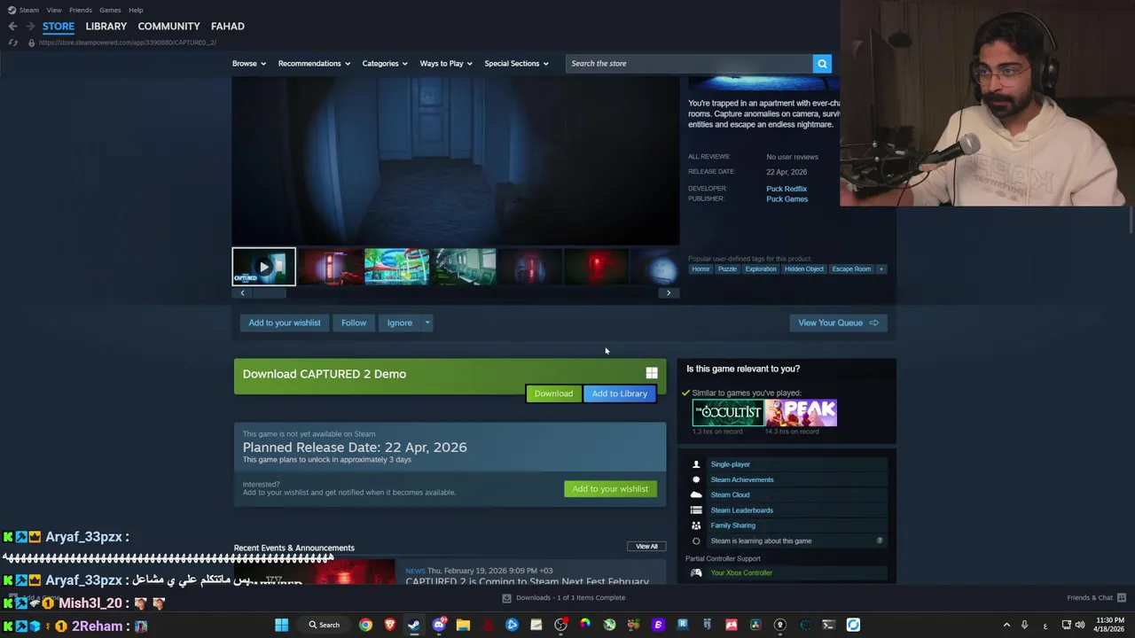Viewport: 1135px width, 638px height.
Task: Click the green Download button
Action: point(553,393)
